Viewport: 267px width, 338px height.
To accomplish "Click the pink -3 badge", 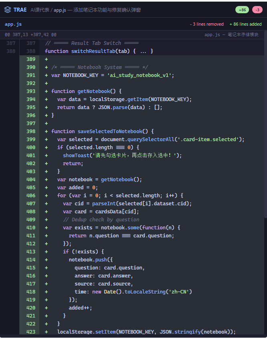I will (257, 10).
